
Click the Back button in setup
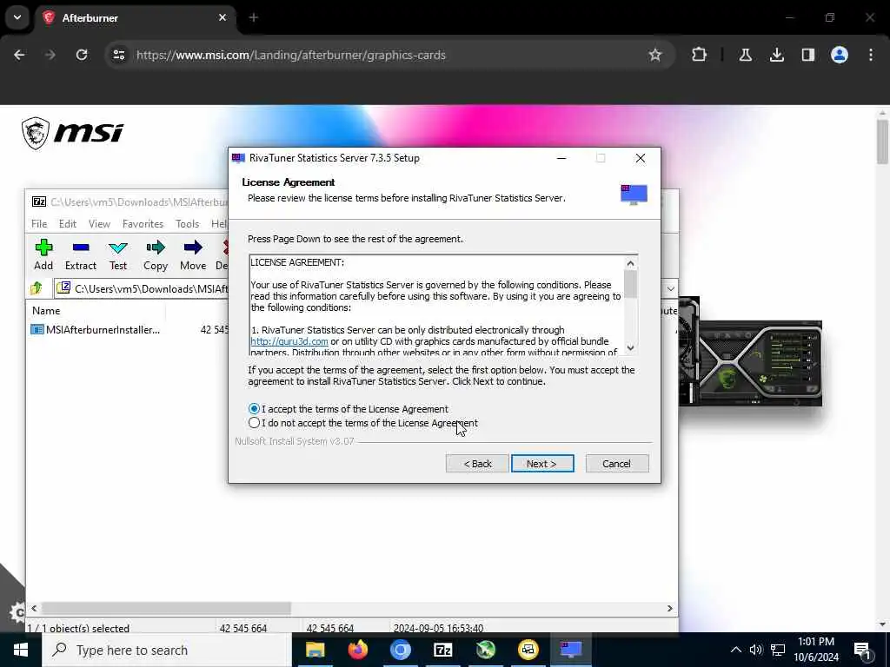click(x=477, y=464)
